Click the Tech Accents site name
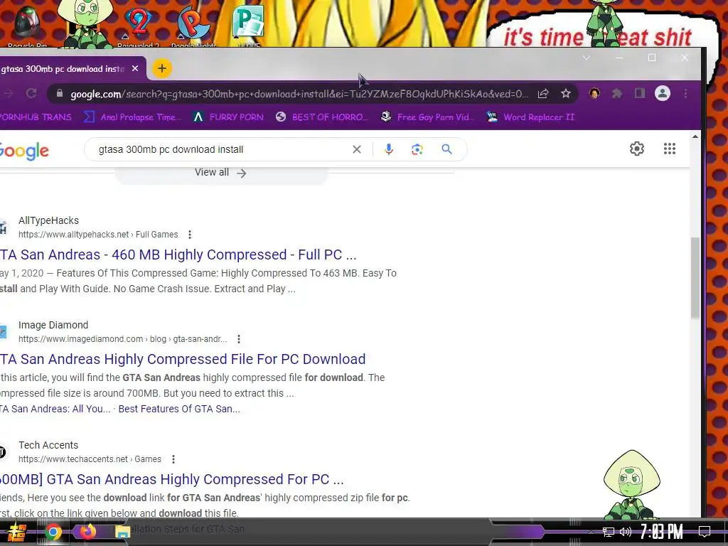The height and width of the screenshot is (546, 728). coord(48,445)
